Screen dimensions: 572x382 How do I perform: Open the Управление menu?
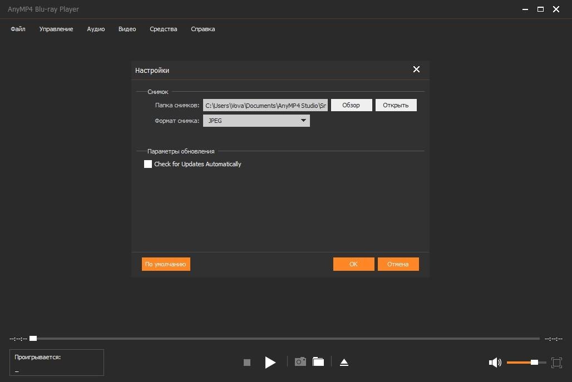pos(56,29)
